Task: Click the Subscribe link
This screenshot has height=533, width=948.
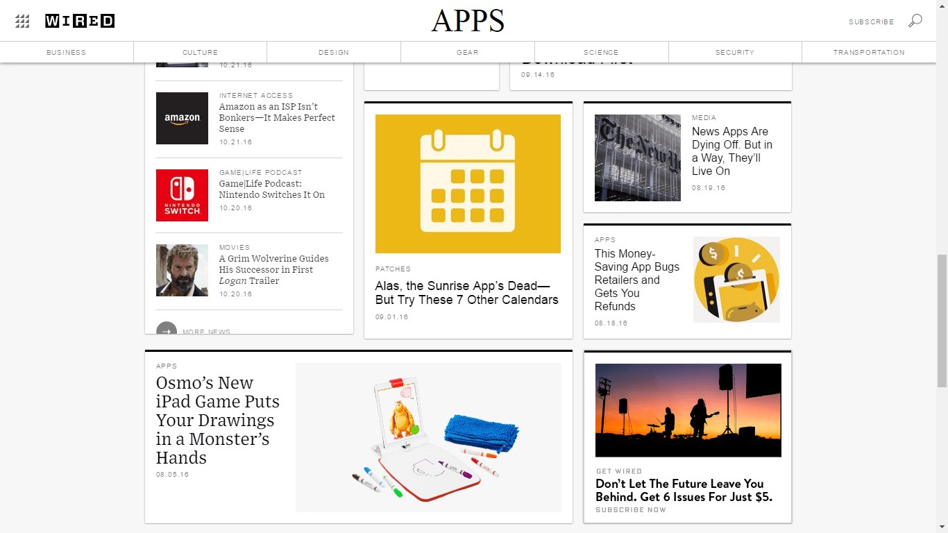Action: click(x=871, y=22)
